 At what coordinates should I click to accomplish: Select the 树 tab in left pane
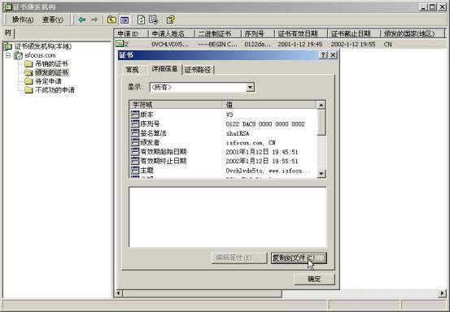[x=8, y=33]
